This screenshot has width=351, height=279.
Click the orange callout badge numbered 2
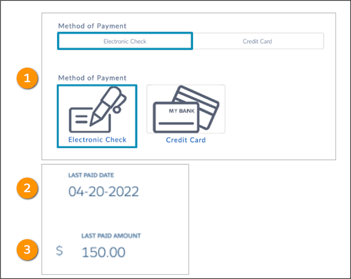[x=27, y=188]
